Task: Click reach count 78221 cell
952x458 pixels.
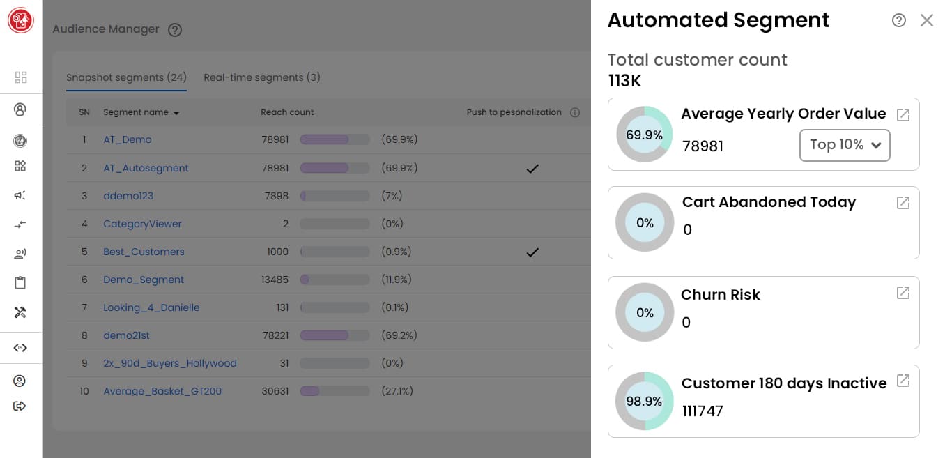Action: coord(275,335)
